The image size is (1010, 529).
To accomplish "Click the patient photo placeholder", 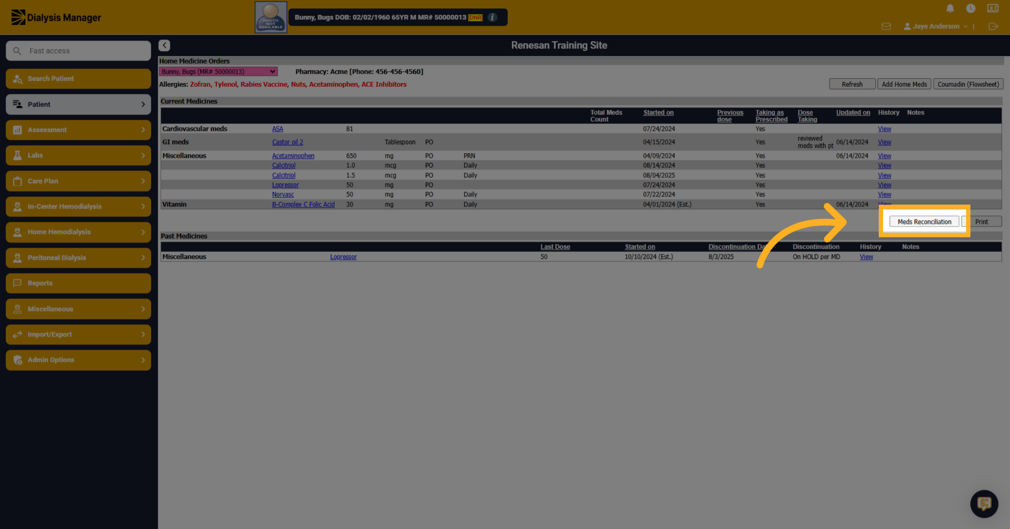I will 271,17.
